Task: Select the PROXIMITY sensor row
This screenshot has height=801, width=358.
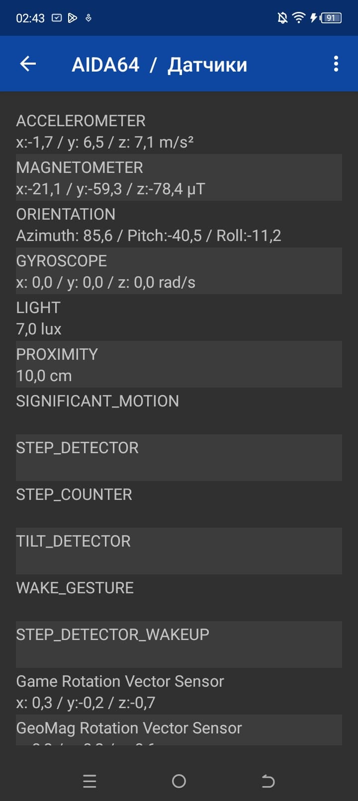Action: tap(179, 364)
